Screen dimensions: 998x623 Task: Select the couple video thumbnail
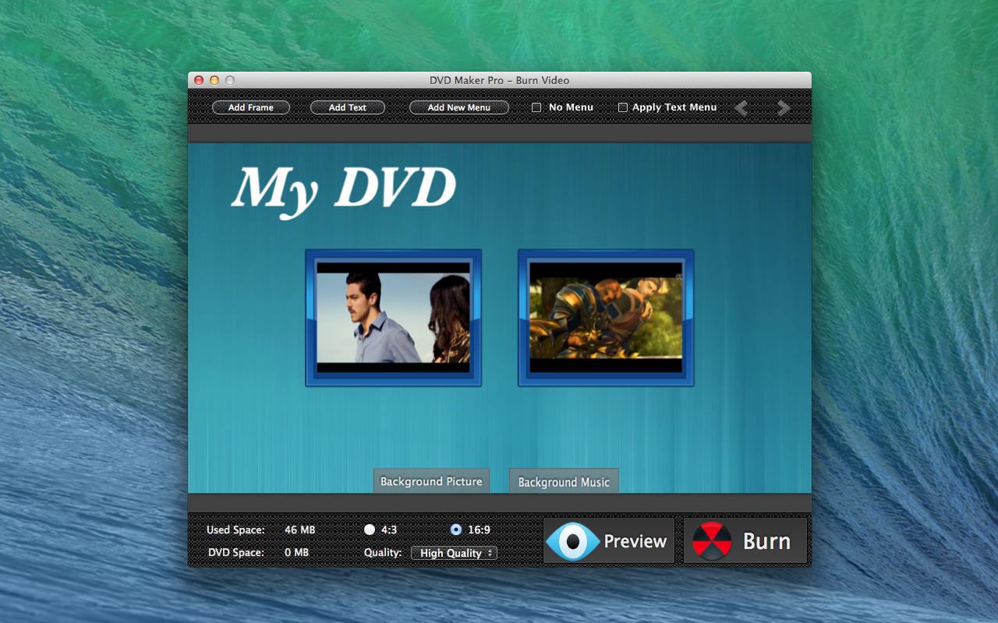393,318
